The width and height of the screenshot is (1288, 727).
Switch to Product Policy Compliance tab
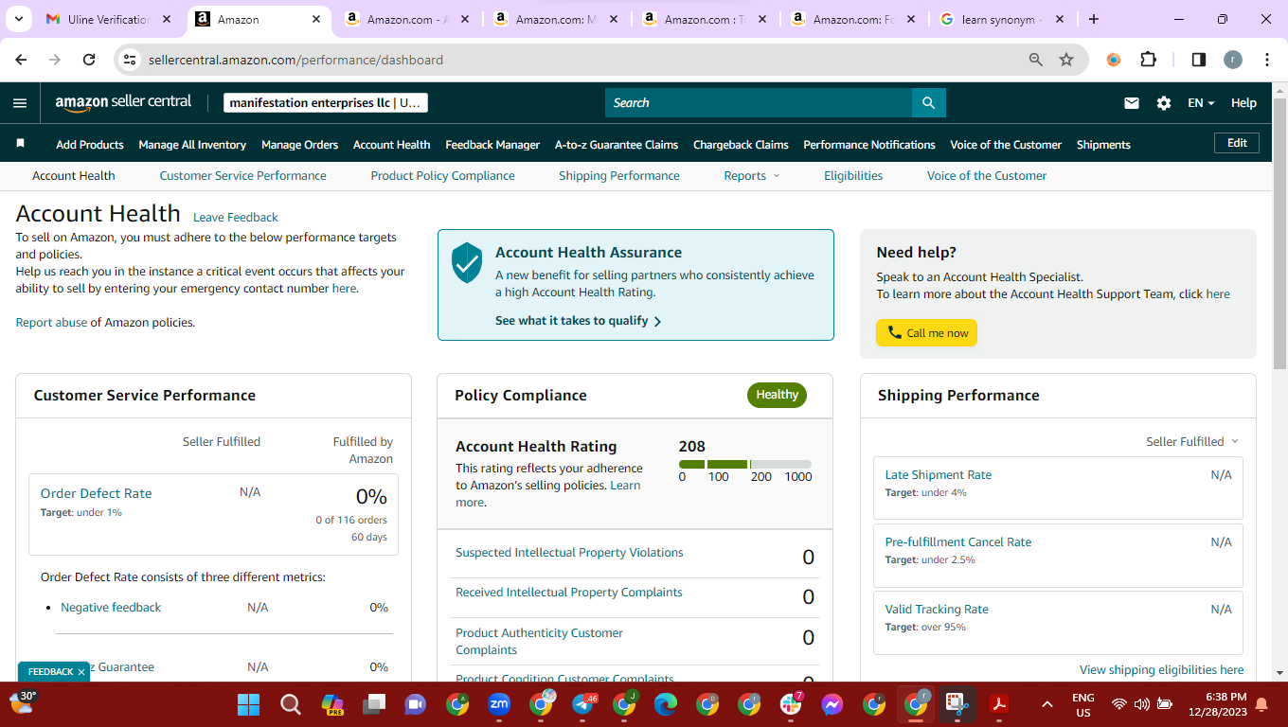[442, 176]
